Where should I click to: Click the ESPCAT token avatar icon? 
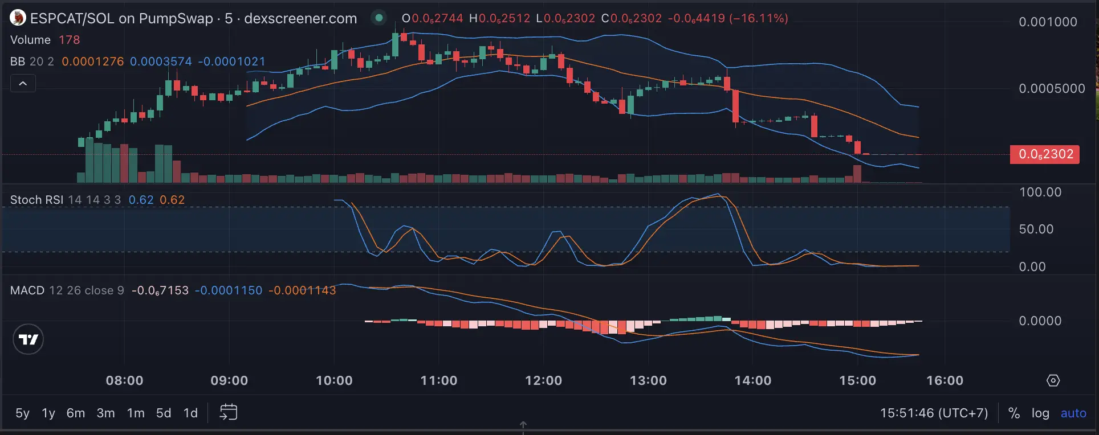(x=18, y=18)
